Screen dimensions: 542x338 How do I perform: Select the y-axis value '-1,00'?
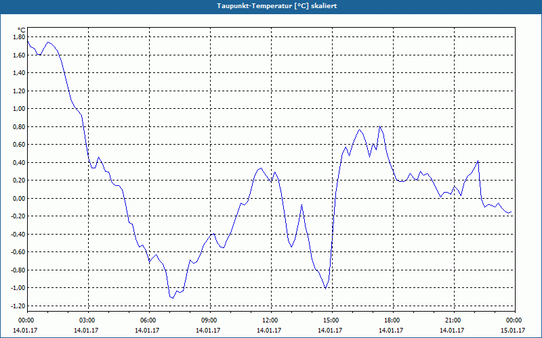(x=18, y=288)
